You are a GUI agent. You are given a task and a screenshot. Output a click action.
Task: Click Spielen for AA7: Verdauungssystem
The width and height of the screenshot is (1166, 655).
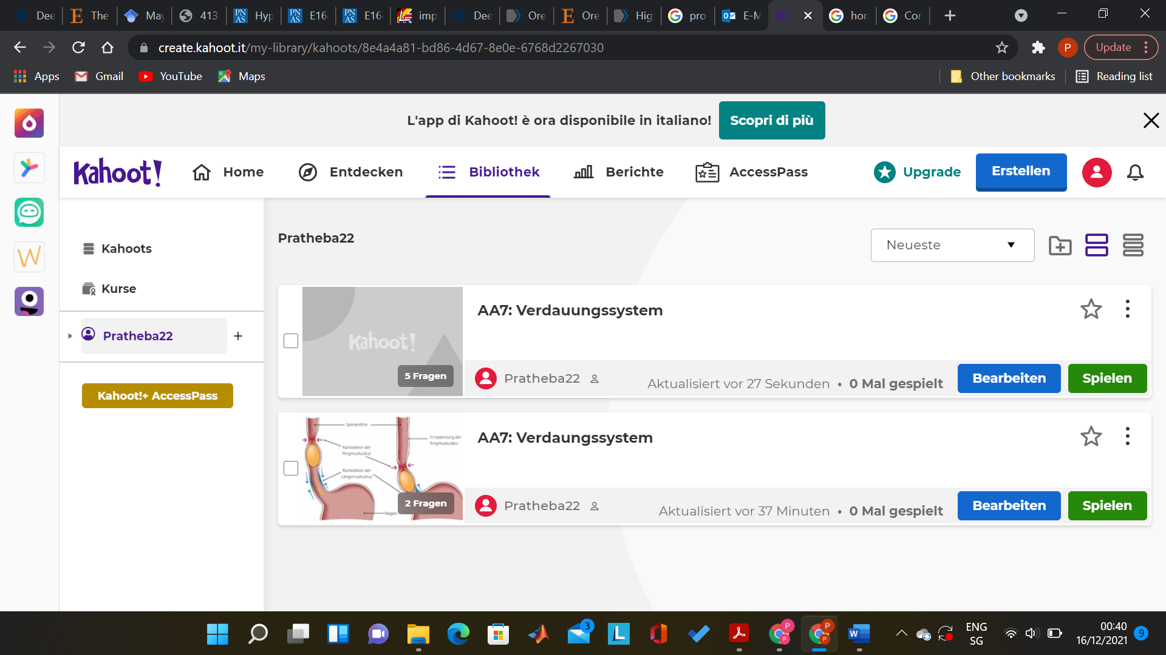[x=1107, y=378]
